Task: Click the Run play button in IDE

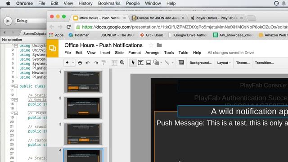Action: pos(8,21)
